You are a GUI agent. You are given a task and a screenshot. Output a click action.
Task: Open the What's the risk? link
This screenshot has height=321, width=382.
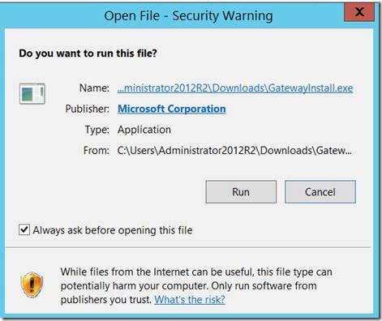click(x=190, y=300)
